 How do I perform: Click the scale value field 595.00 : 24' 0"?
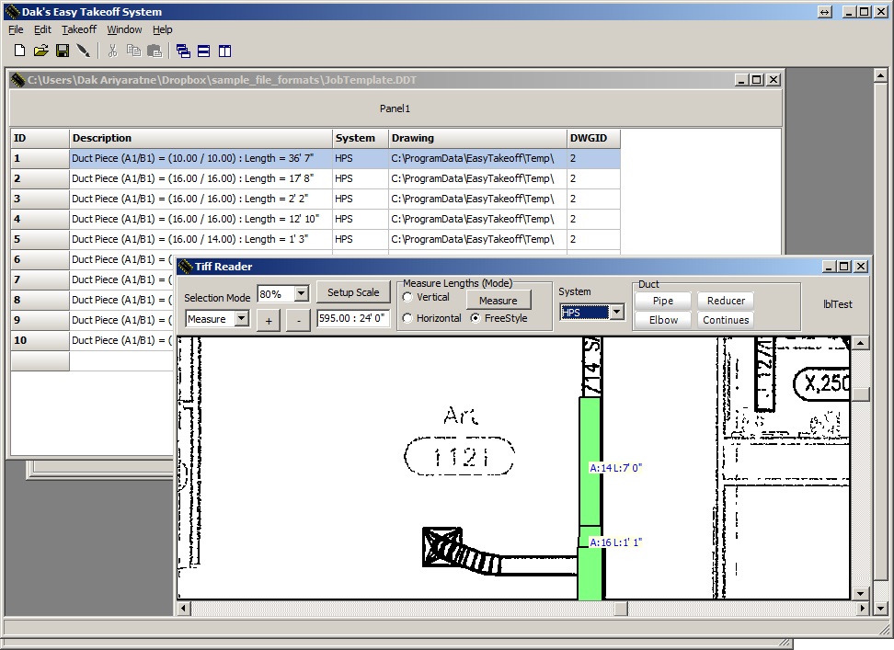pos(353,318)
